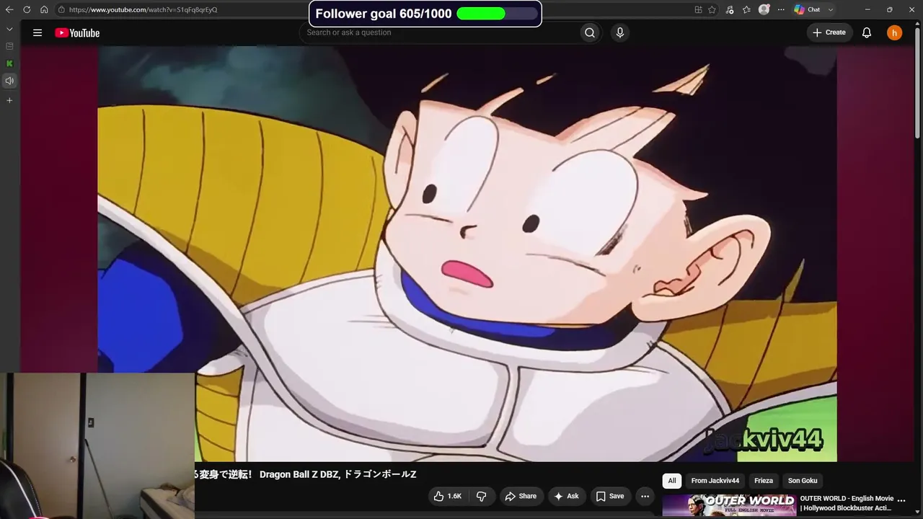Click the Create button
Image resolution: width=923 pixels, height=519 pixels.
[829, 32]
